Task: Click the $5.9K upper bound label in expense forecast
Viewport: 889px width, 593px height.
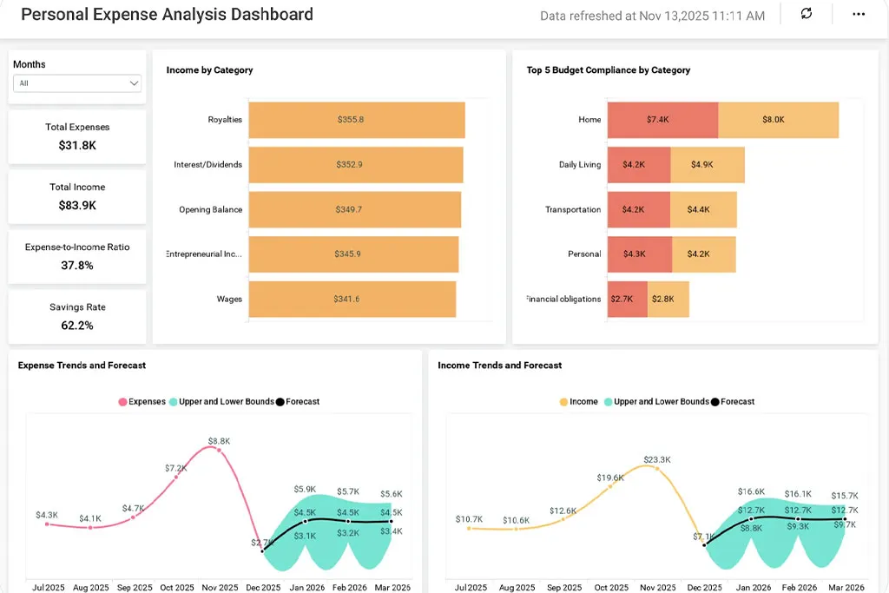Action: [305, 490]
